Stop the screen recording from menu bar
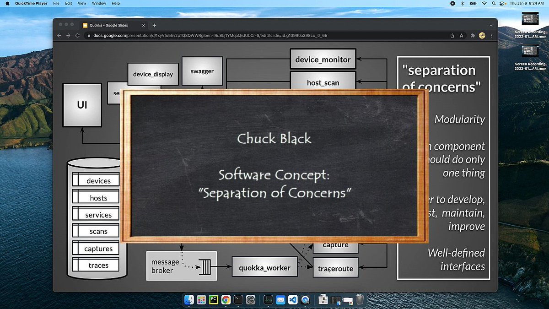The image size is (549, 309). click(x=452, y=3)
